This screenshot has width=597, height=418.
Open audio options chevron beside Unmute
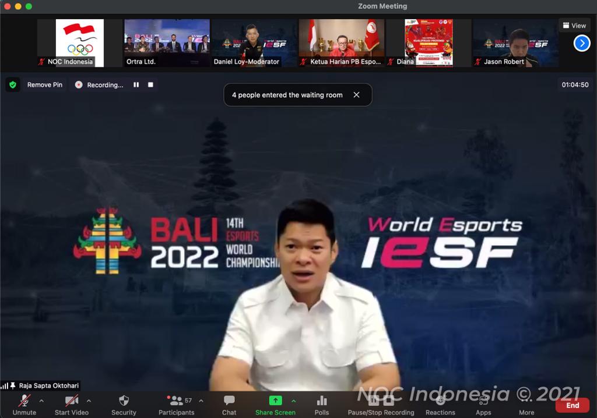(x=41, y=401)
